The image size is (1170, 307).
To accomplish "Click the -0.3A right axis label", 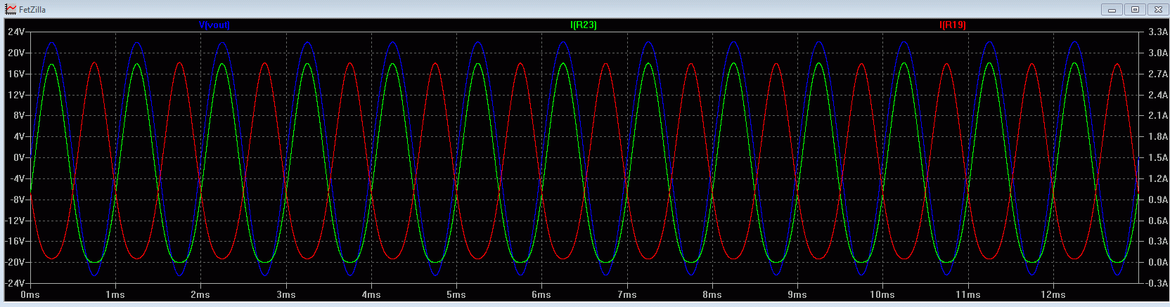I will point(1156,283).
